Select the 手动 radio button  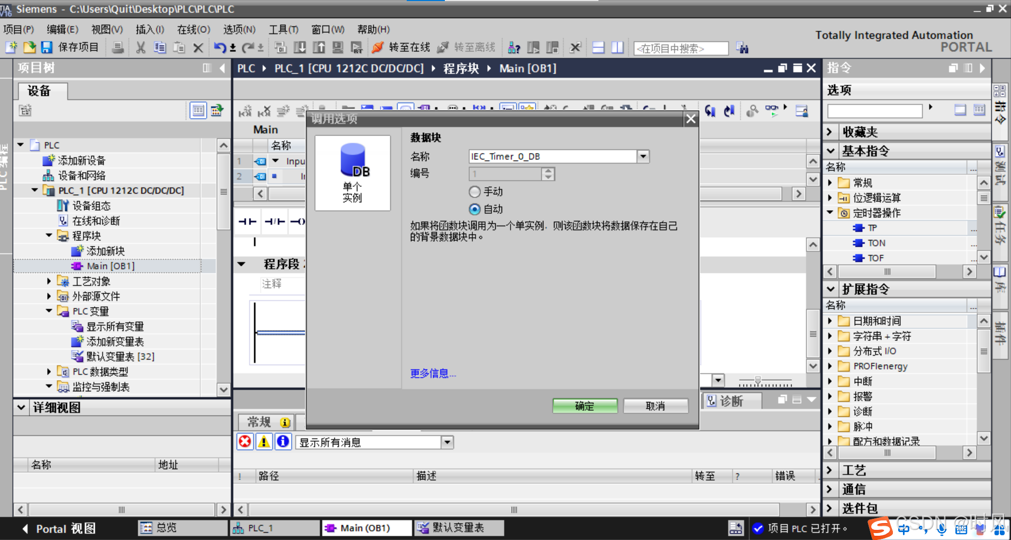tap(475, 192)
